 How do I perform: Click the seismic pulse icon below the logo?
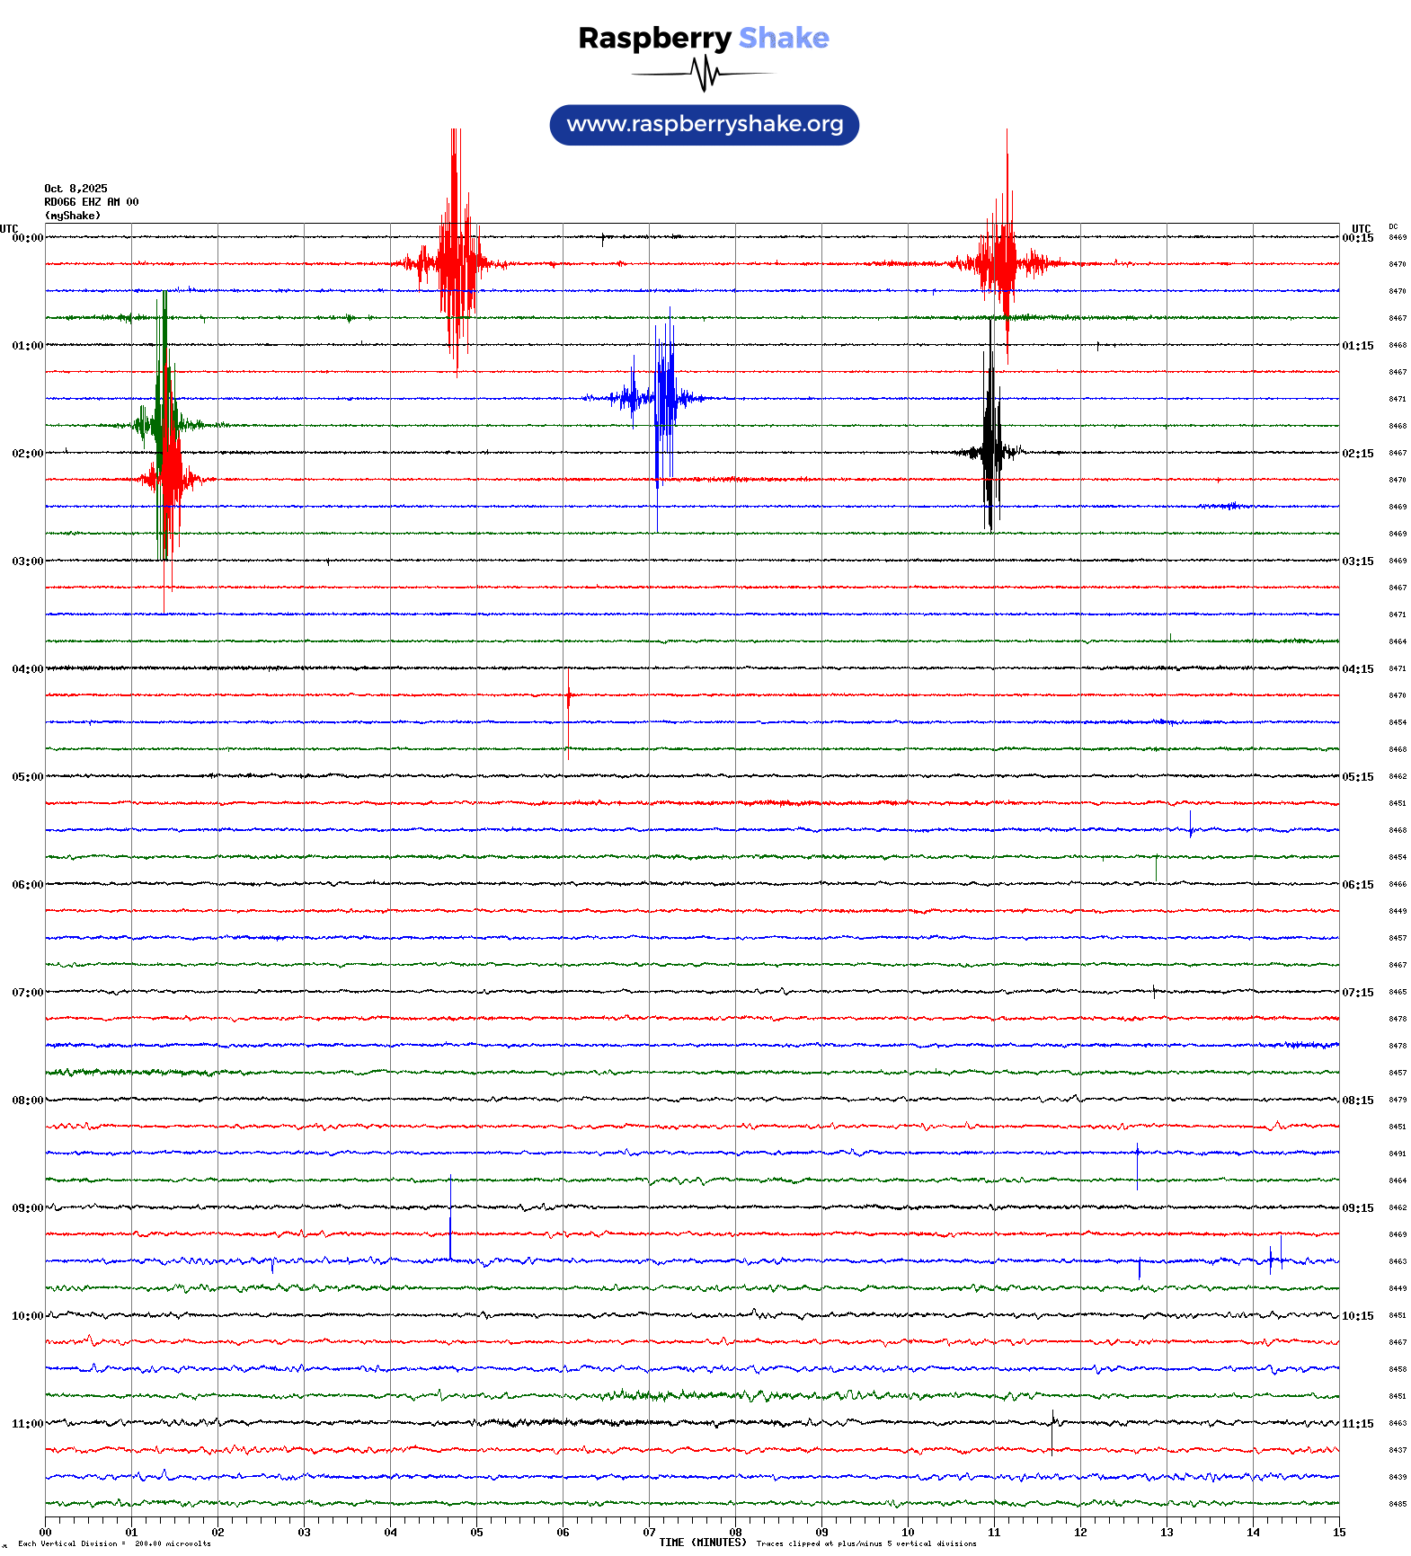click(704, 74)
